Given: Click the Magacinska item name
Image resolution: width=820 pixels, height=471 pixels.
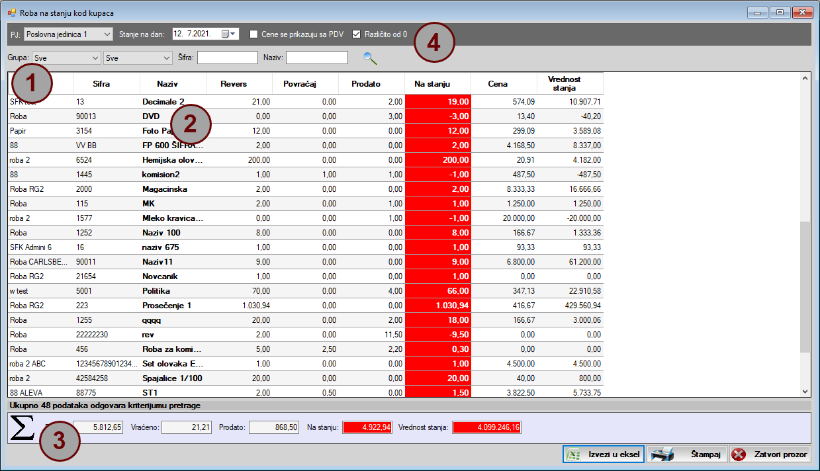Looking at the screenshot, I should pyautogui.click(x=165, y=189).
